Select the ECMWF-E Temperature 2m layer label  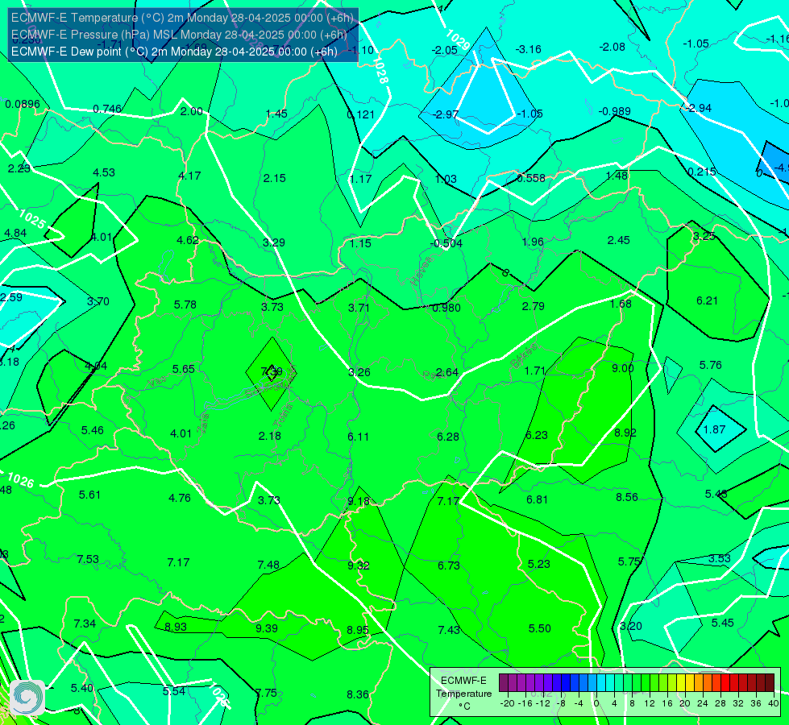click(x=183, y=18)
